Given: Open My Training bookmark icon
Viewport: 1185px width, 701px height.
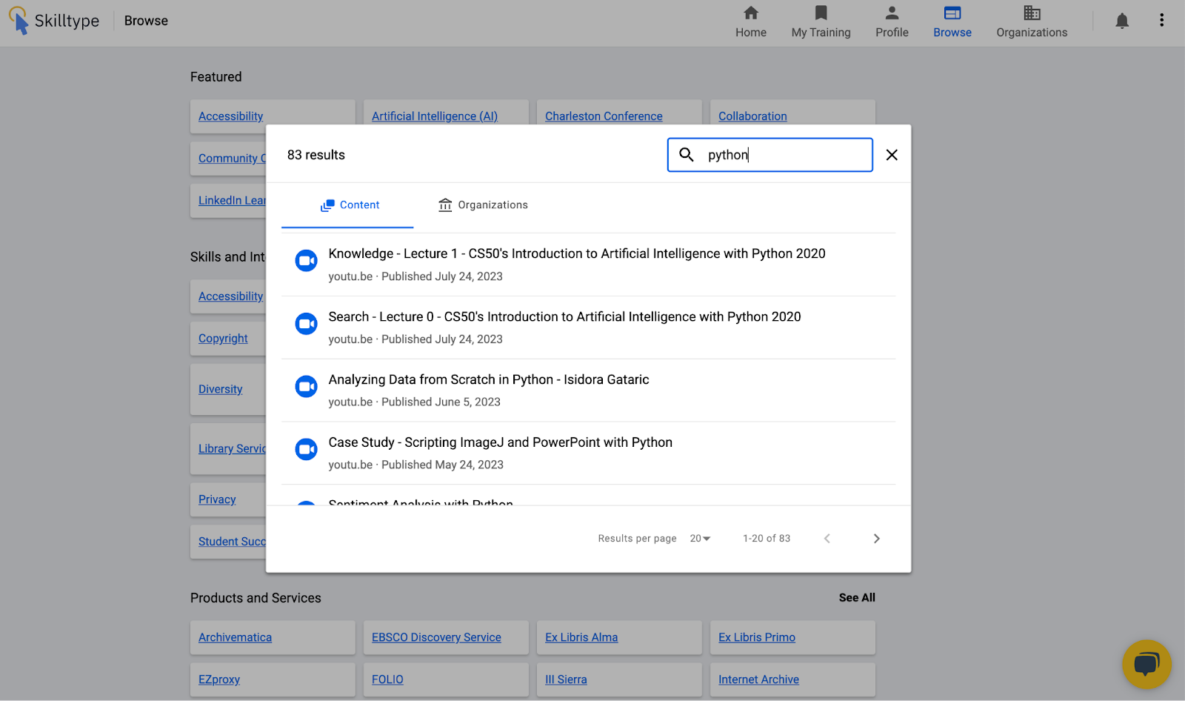Looking at the screenshot, I should pos(821,13).
